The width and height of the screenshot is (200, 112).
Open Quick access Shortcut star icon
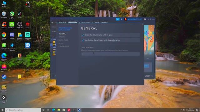pyautogui.click(x=12, y=47)
